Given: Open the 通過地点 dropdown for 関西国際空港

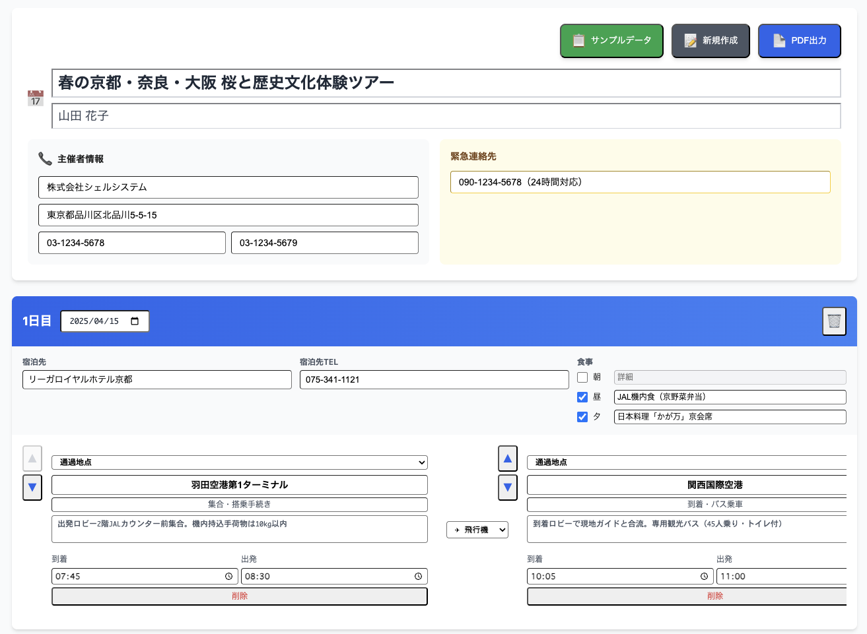Looking at the screenshot, I should (687, 462).
